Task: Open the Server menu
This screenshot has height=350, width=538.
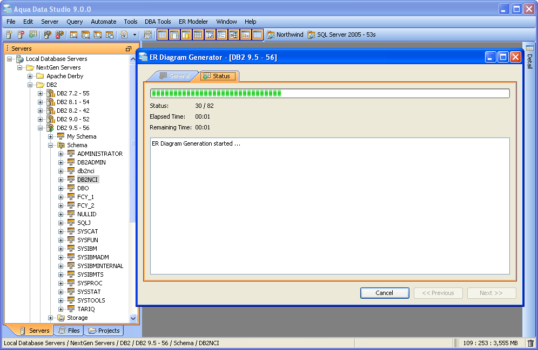Action: [x=50, y=22]
